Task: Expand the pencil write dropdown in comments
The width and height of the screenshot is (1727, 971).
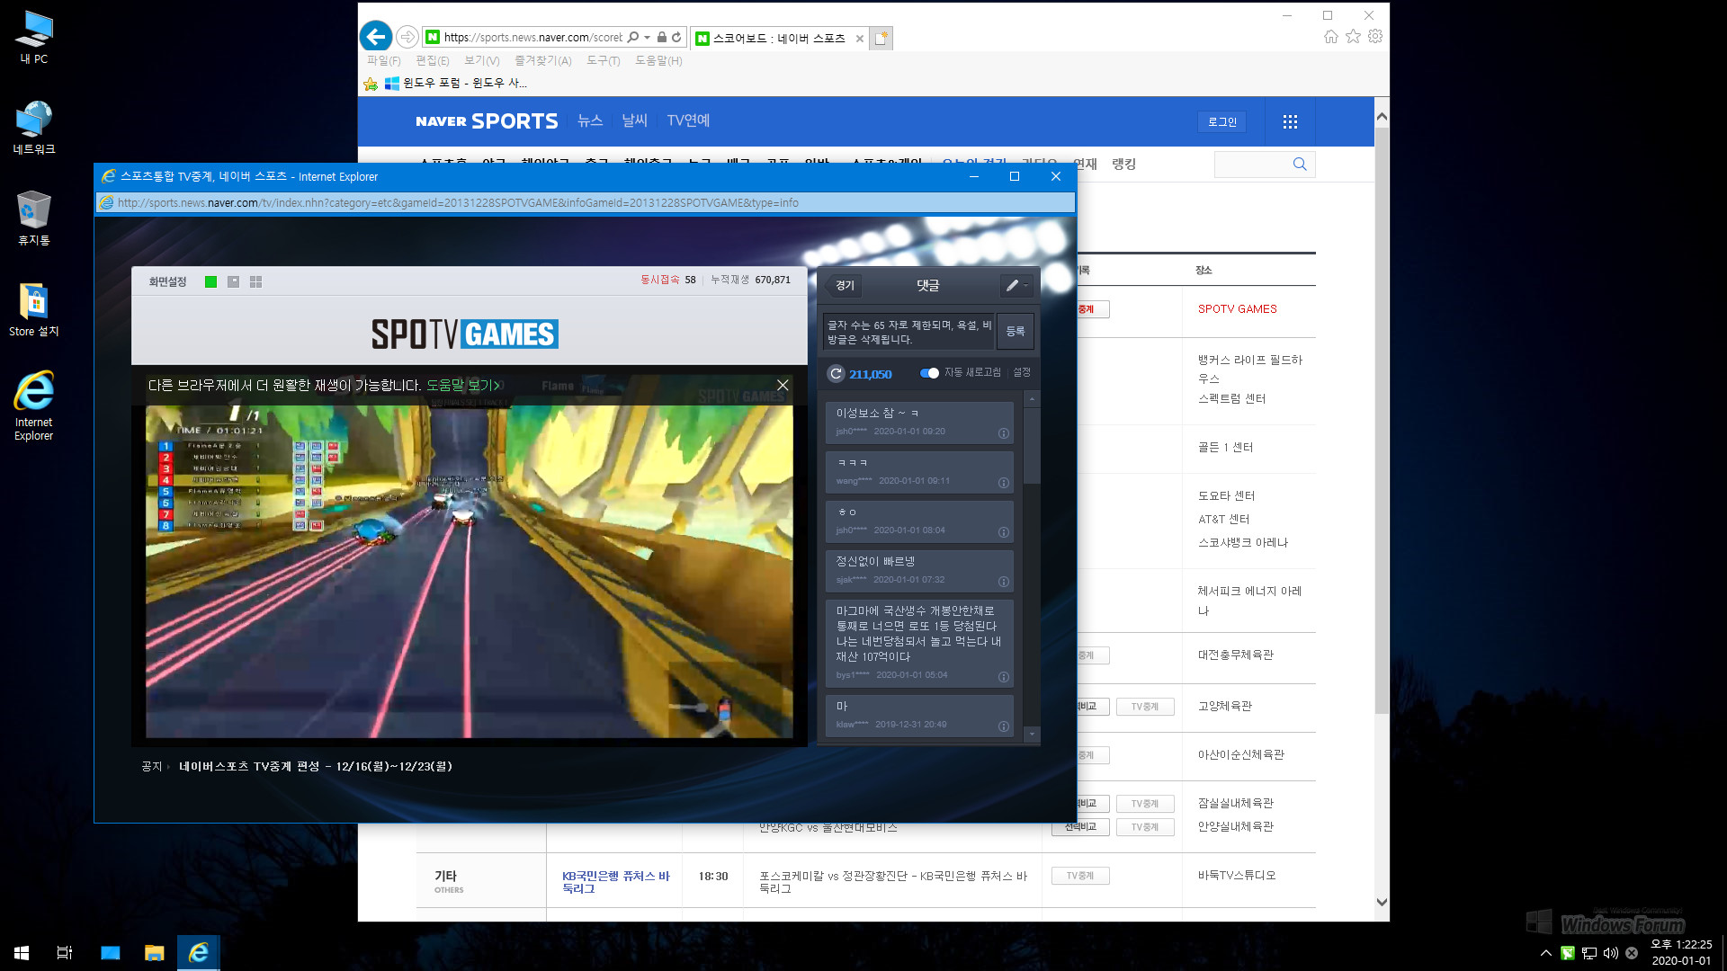Action: (1017, 285)
